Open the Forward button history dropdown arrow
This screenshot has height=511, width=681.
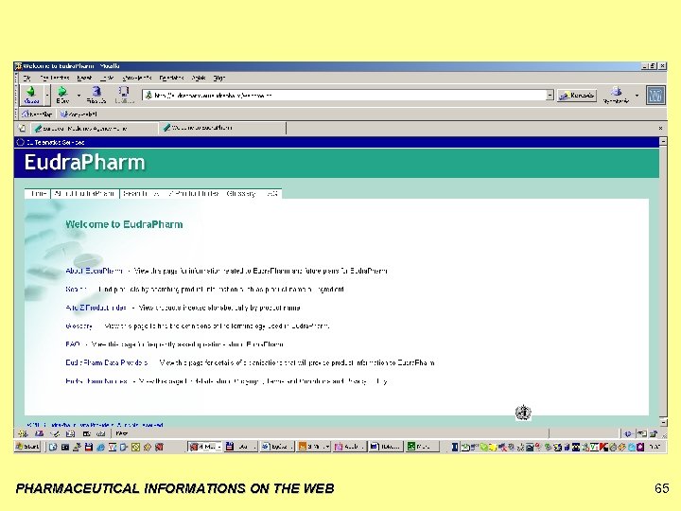tap(79, 96)
